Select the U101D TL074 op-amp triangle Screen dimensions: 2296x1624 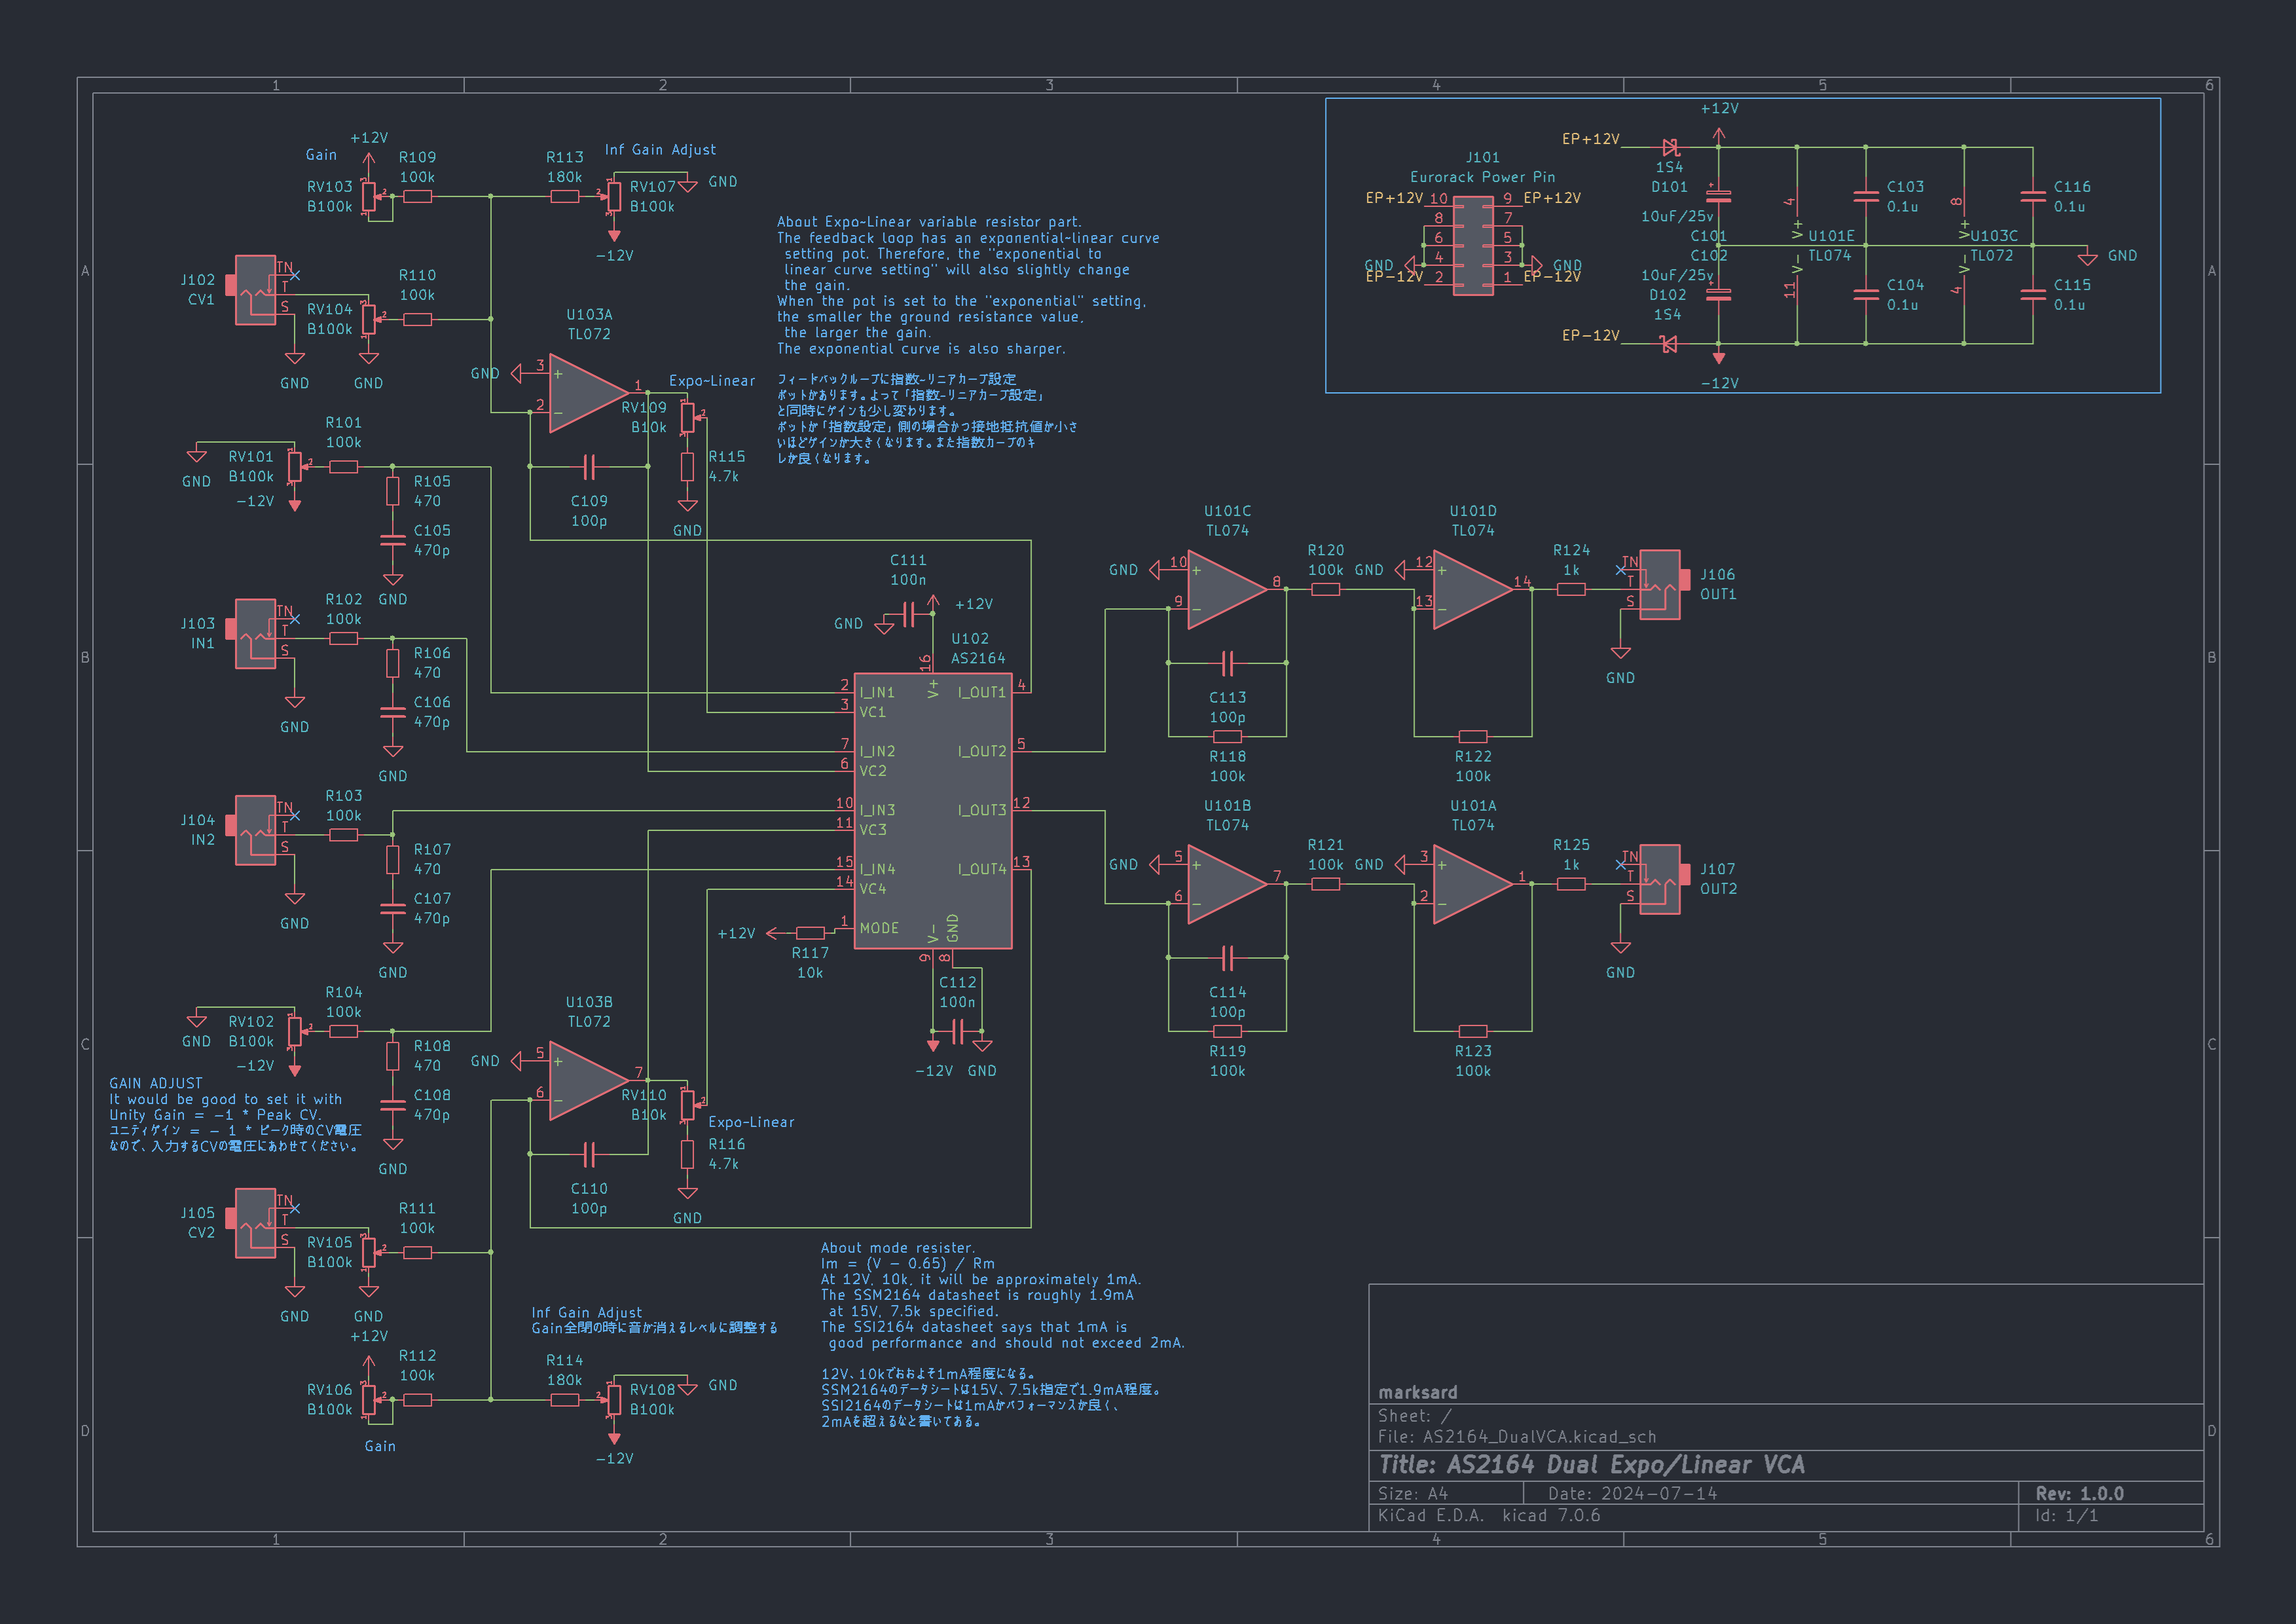pyautogui.click(x=1473, y=590)
